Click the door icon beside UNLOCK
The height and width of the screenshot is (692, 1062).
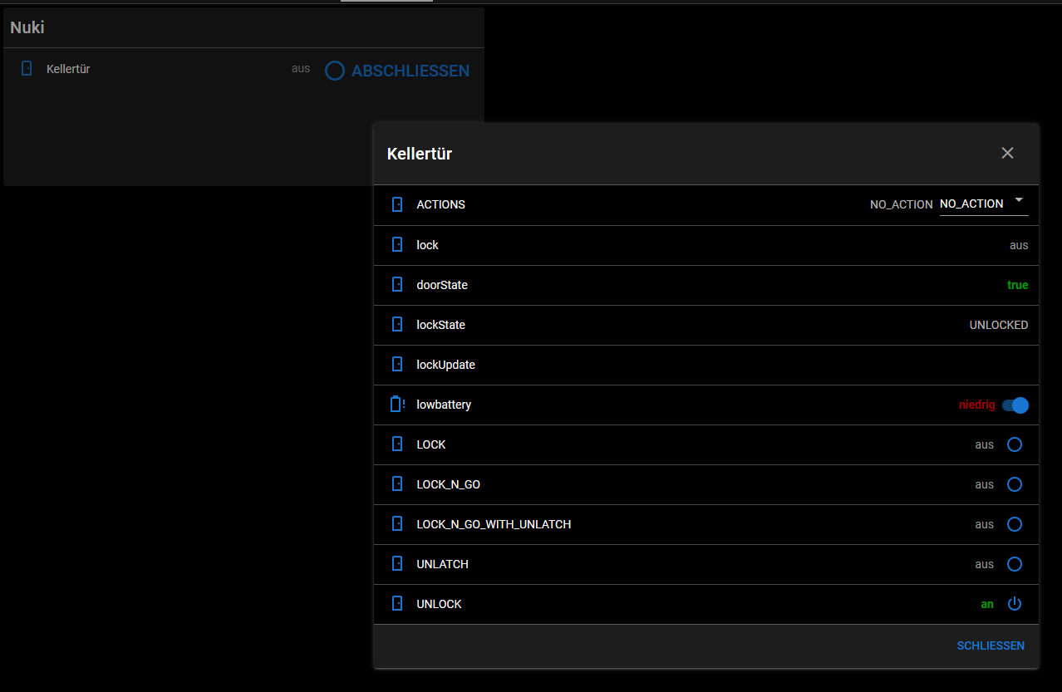coord(397,603)
